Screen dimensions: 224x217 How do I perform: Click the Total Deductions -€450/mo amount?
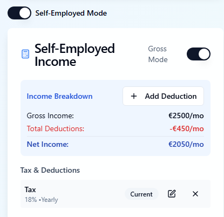click(187, 128)
